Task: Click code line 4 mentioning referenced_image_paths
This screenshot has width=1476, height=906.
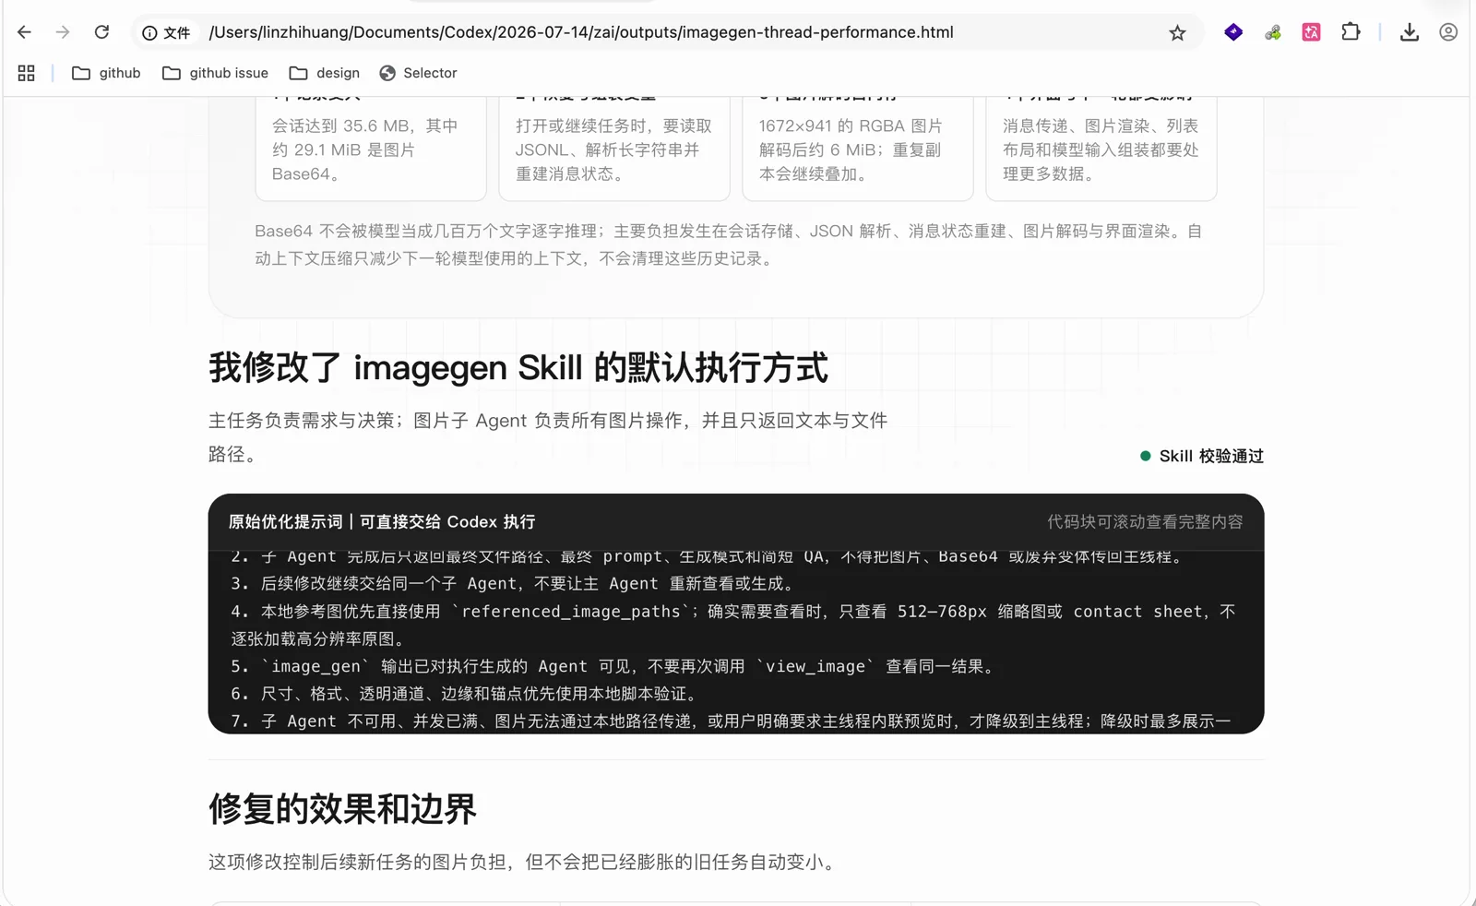Action: (x=733, y=625)
